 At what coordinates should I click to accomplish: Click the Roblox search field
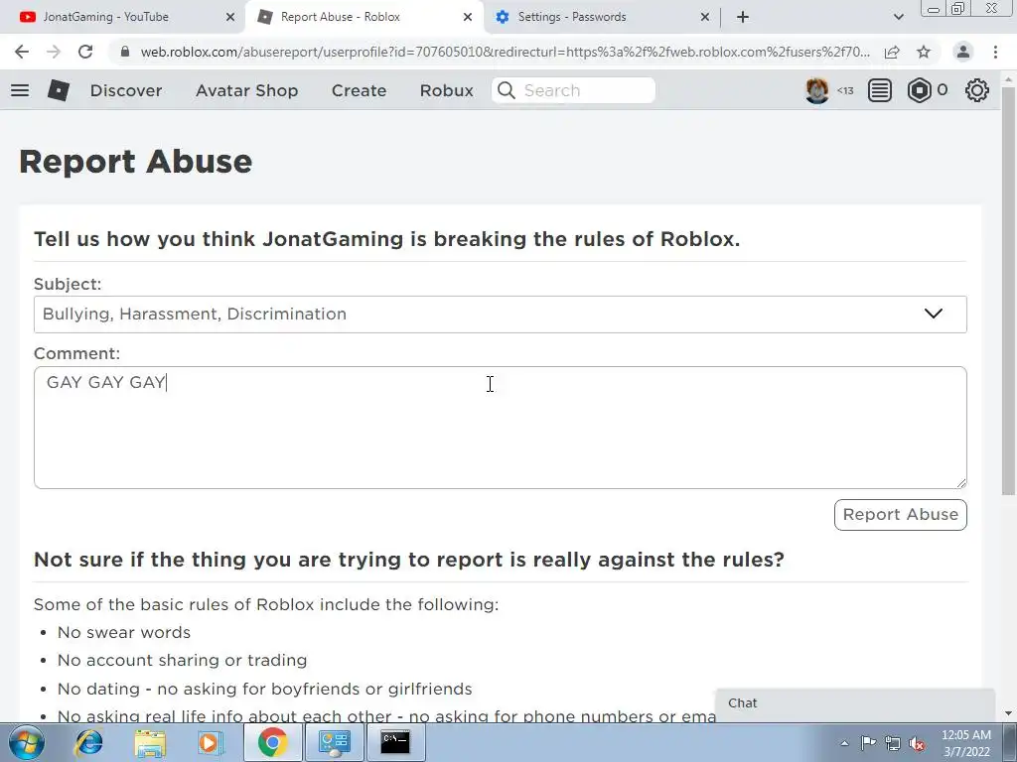[x=574, y=90]
